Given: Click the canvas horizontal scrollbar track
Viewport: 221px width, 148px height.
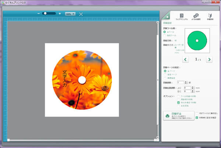Looking at the screenshot, I should pyautogui.click(x=82, y=140).
